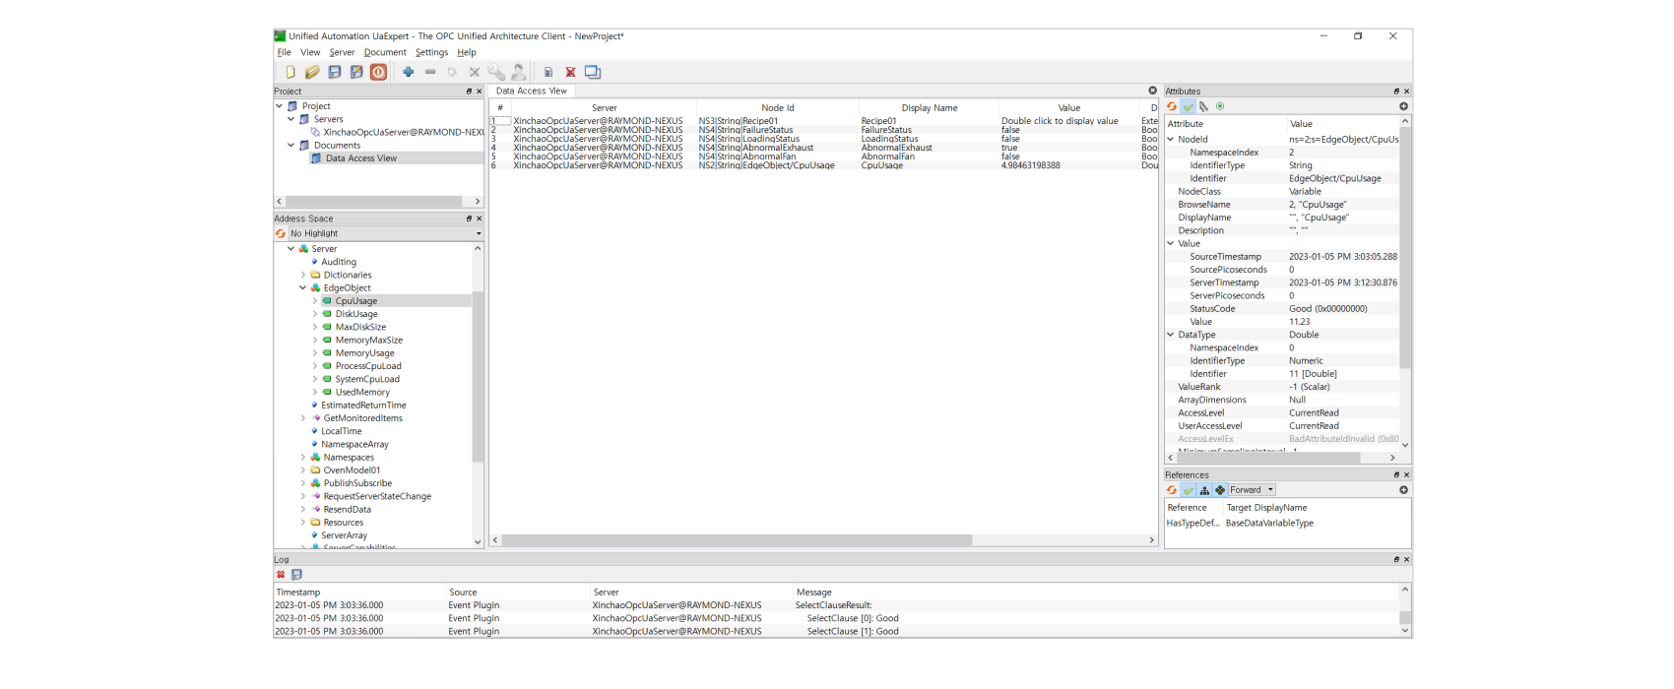Open the Settings menu
The height and width of the screenshot is (689, 1674).
point(431,53)
